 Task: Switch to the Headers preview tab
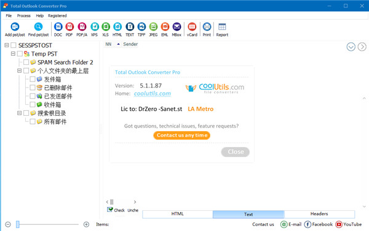319,214
